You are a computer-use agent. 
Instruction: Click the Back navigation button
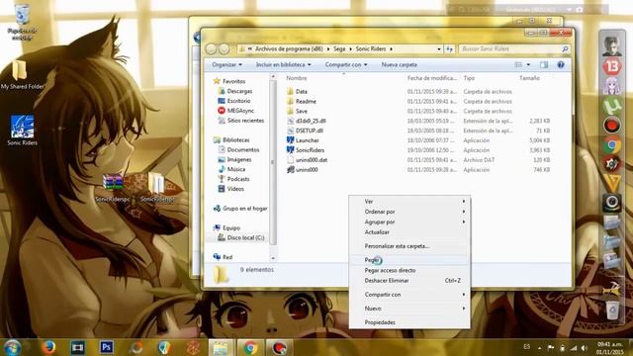(211, 48)
